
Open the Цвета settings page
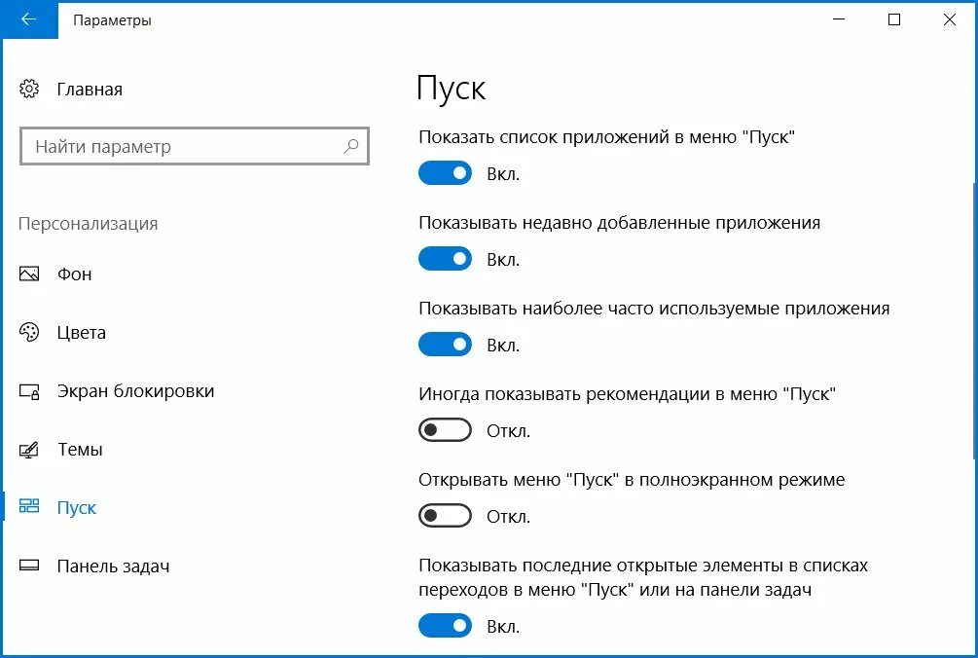(82, 333)
